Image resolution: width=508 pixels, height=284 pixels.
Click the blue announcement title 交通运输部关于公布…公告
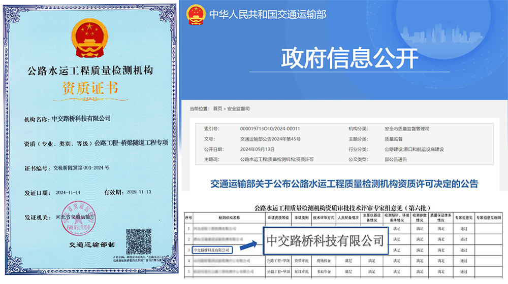click(344, 184)
